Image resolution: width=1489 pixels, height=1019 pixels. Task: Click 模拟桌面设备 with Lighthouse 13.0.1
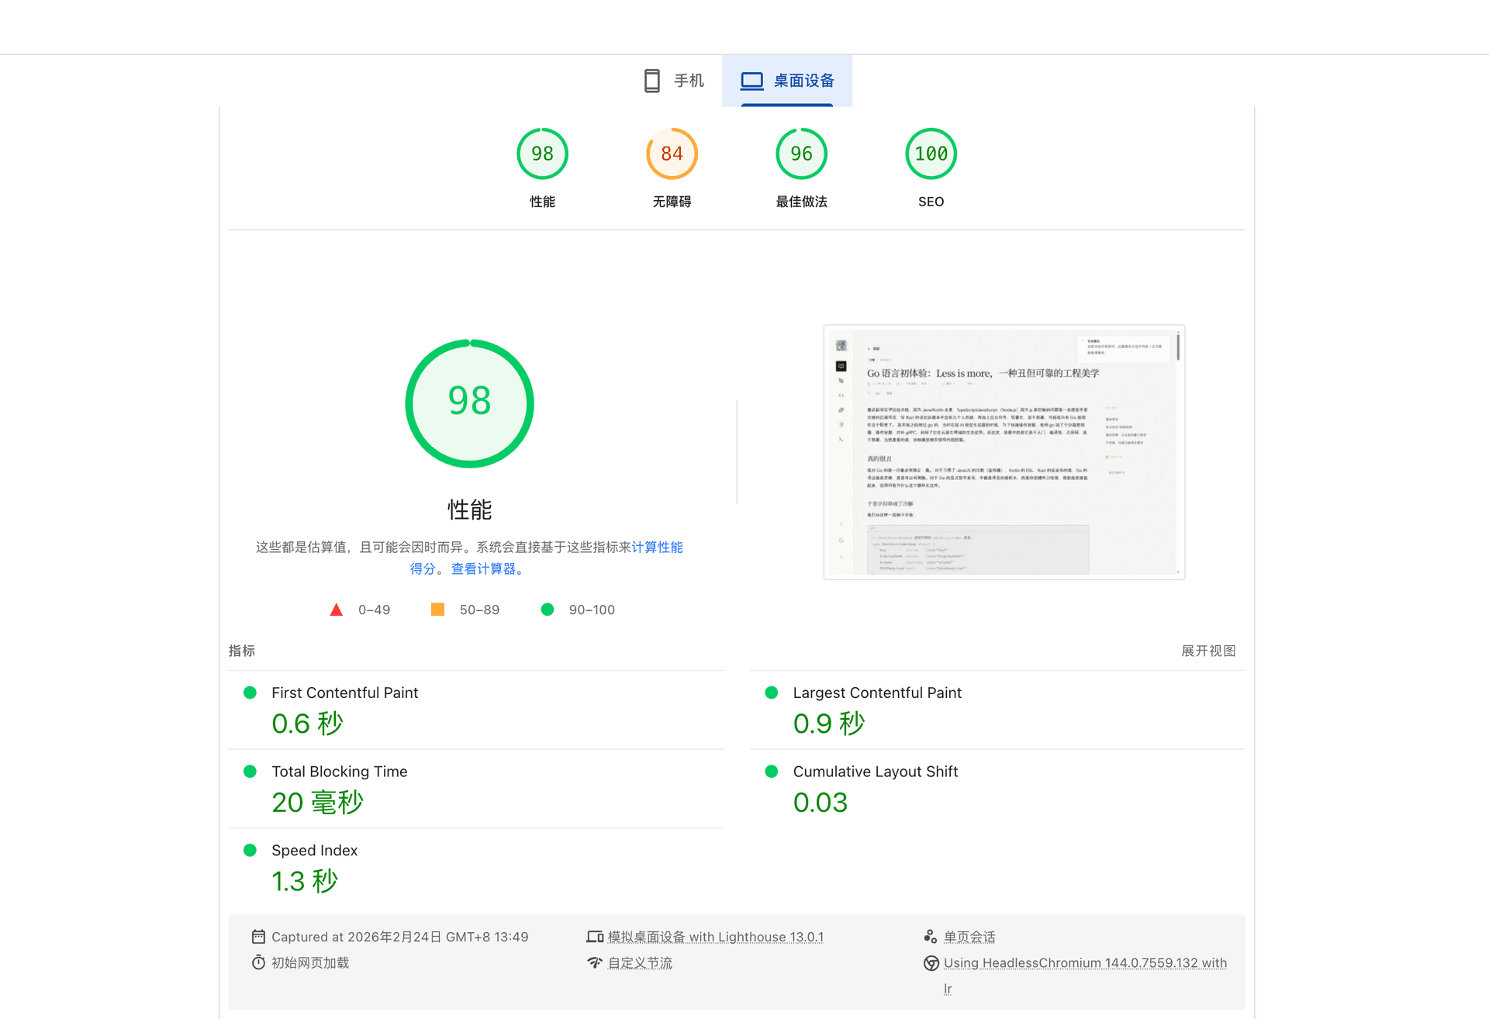pos(715,937)
